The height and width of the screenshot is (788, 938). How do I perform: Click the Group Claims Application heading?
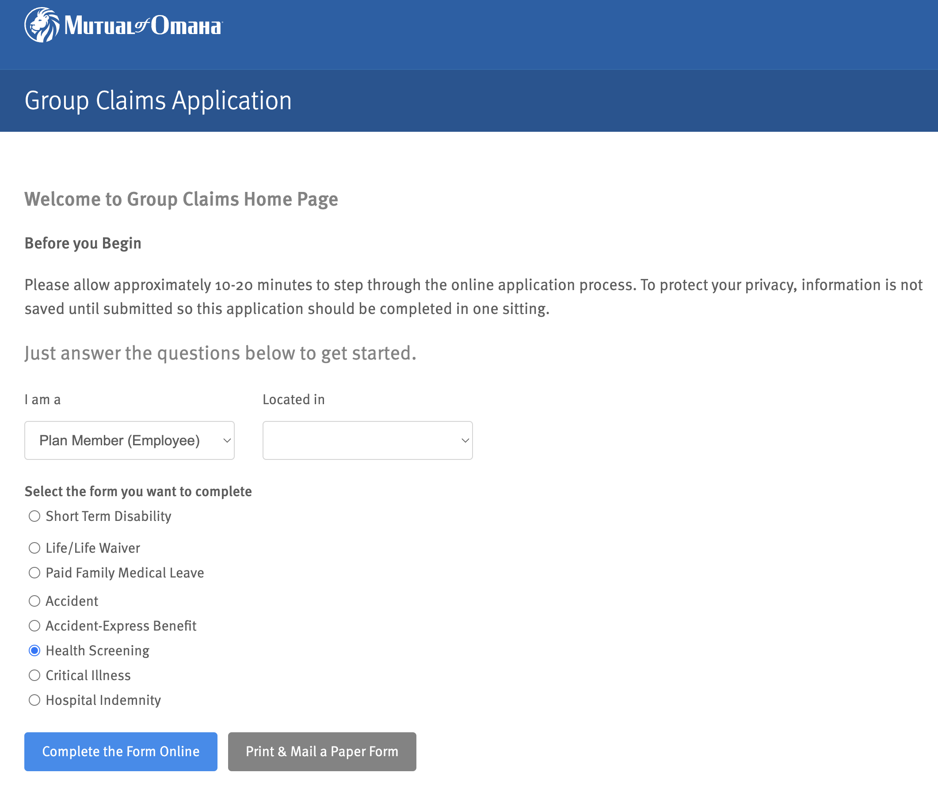pyautogui.click(x=158, y=100)
